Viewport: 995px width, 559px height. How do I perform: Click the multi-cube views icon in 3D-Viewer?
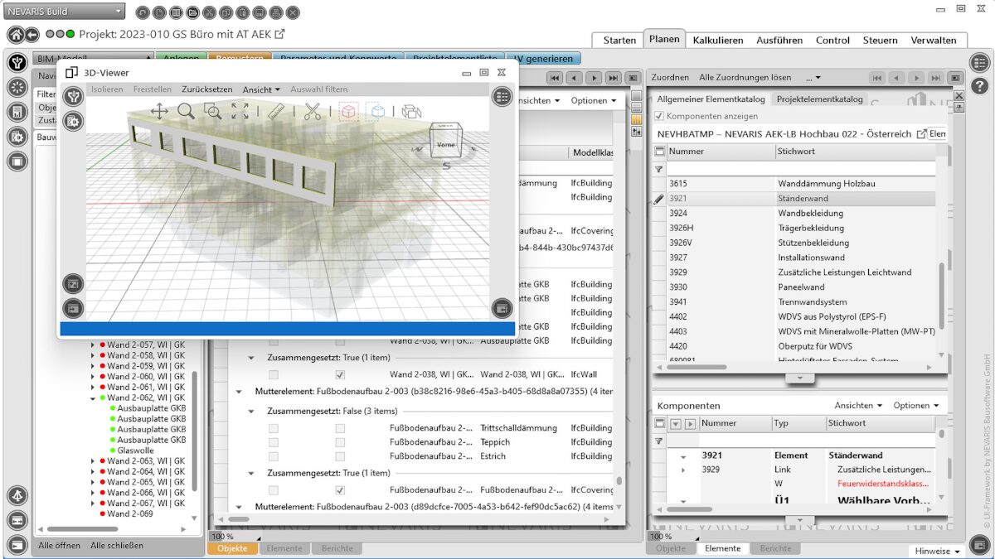pos(411,111)
